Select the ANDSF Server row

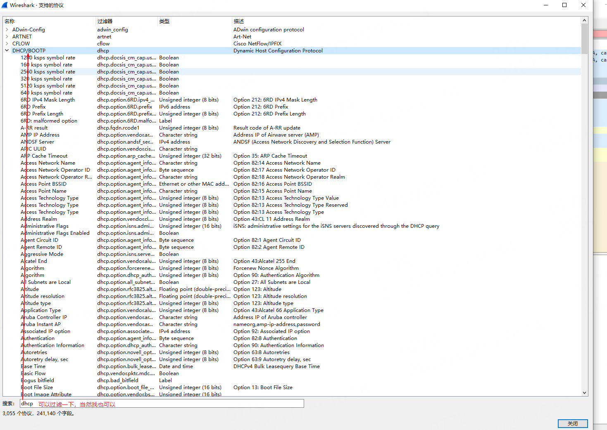292,142
